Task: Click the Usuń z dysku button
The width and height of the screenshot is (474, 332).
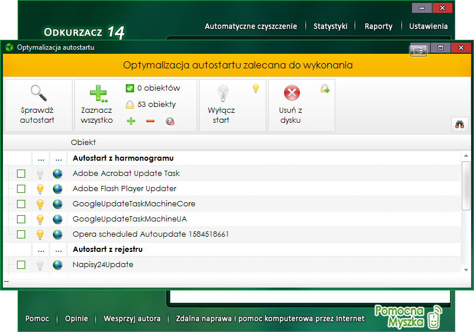Action: 291,105
